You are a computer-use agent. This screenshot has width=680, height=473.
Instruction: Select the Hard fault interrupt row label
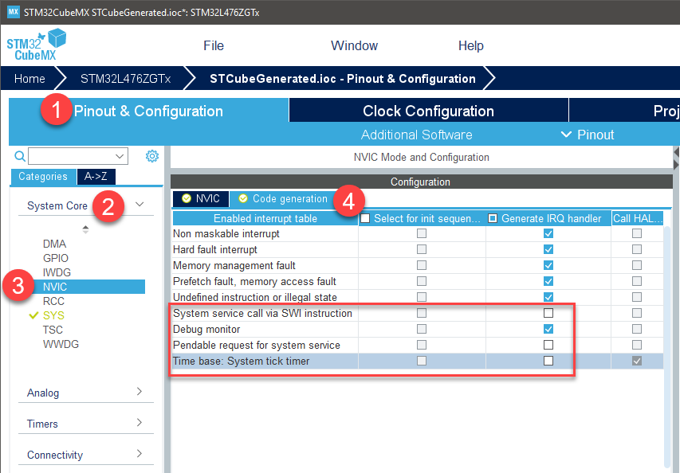(x=215, y=249)
